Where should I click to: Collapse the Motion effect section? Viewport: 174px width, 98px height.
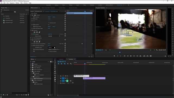click(x=31, y=15)
